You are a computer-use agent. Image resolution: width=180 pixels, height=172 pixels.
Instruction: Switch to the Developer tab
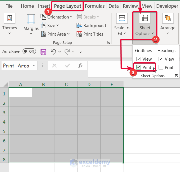167,6
